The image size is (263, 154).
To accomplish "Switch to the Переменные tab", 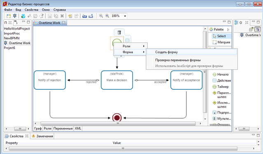I will [63, 128].
